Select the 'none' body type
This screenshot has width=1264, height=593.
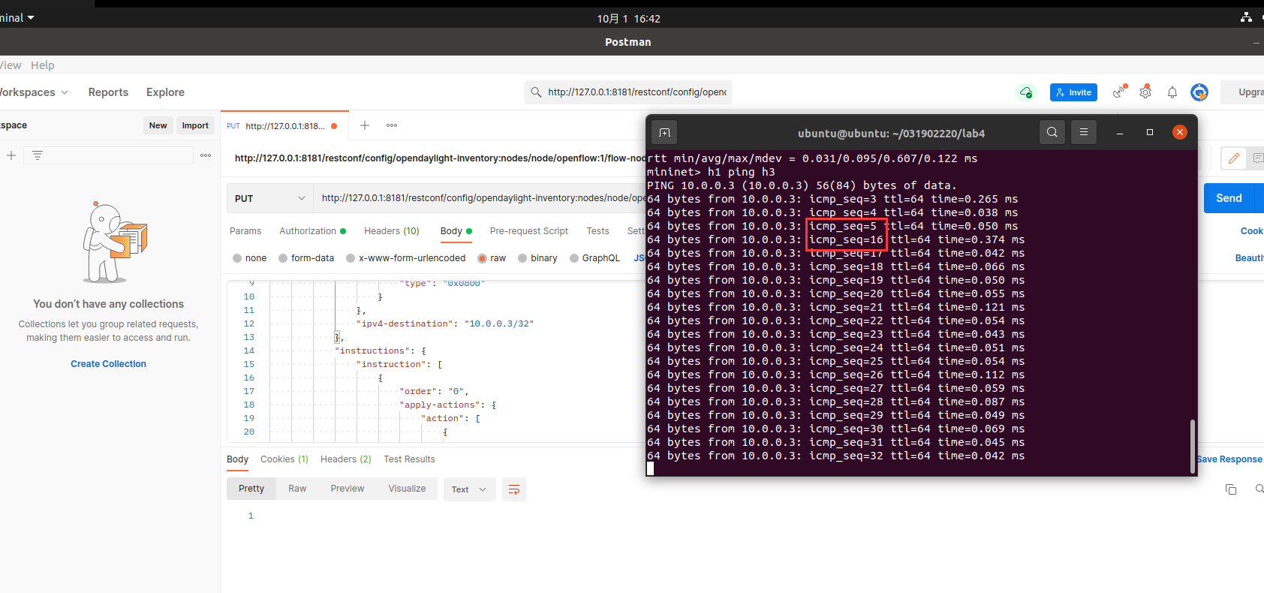(x=250, y=258)
